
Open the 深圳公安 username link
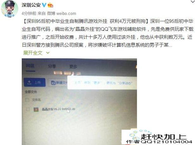point(31,5)
